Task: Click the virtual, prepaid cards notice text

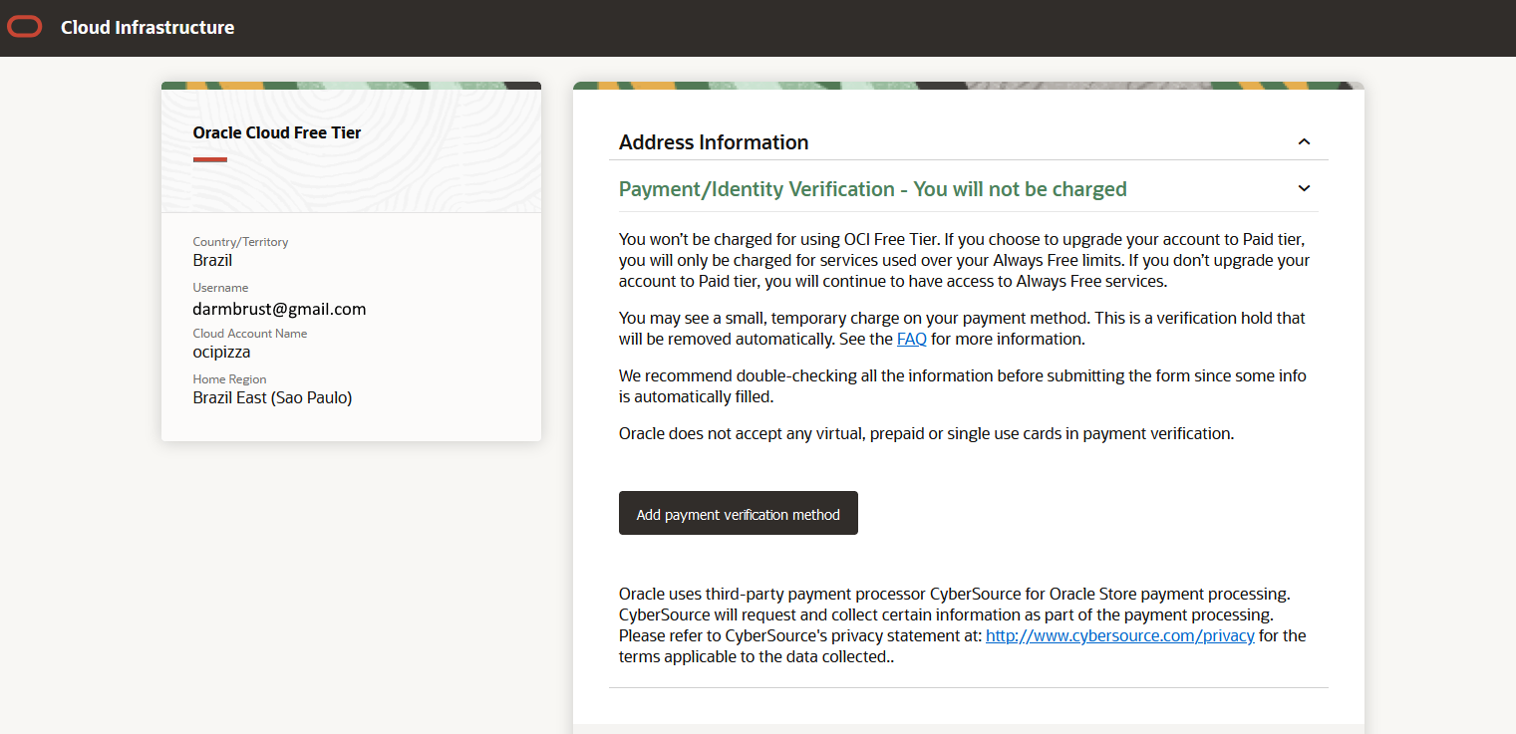Action: (x=926, y=434)
